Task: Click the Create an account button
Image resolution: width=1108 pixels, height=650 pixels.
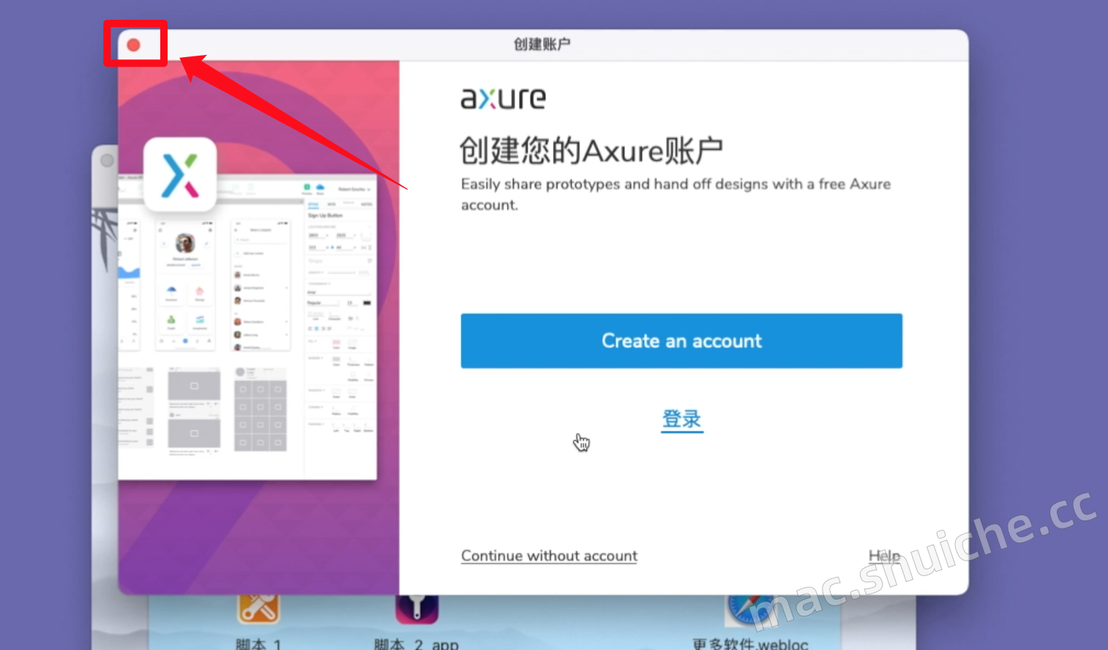Action: (681, 340)
